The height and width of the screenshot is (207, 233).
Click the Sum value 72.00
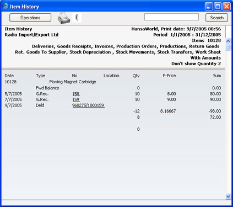point(215,117)
